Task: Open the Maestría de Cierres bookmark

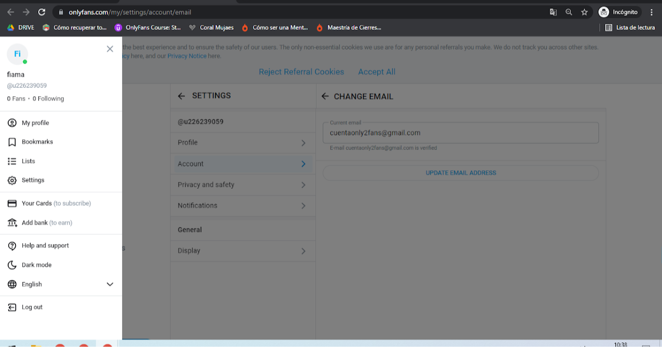Action: tap(349, 27)
